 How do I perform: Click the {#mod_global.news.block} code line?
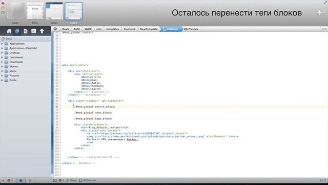pyautogui.click(x=93, y=113)
